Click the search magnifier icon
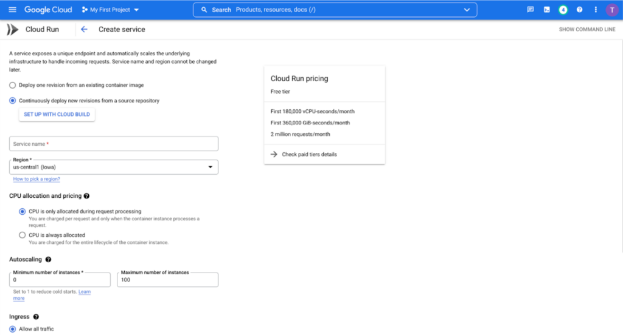623x335 pixels. [204, 10]
